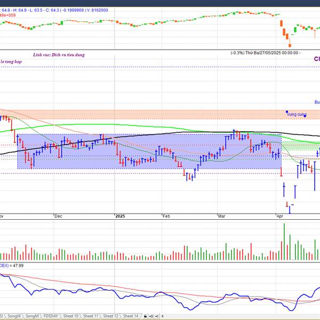Click the 'Dec' time axis label

(x=58, y=216)
